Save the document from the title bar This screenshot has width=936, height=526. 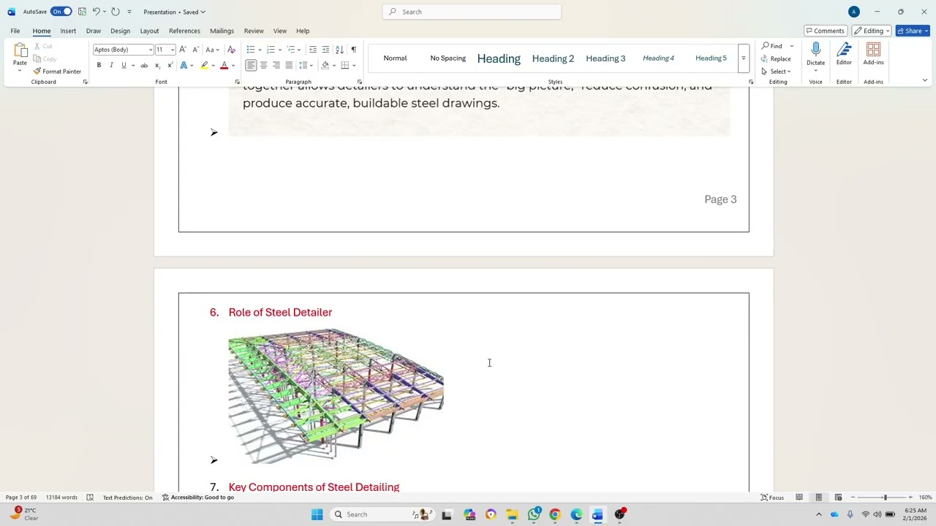pyautogui.click(x=82, y=12)
